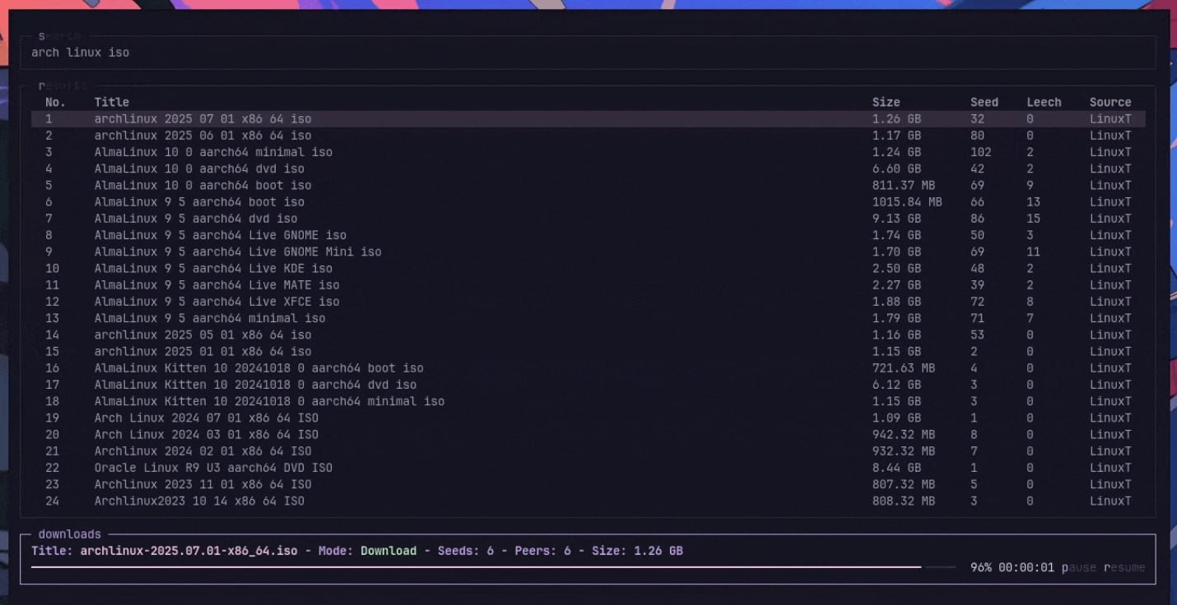Select archlinux 2025 06 01 x86 64 iso row
The height and width of the screenshot is (605, 1177).
pos(202,136)
